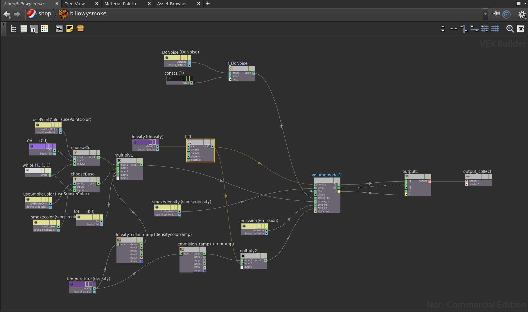Click the sticky note icon in toolbar
This screenshot has height=312, width=528.
tap(70, 28)
